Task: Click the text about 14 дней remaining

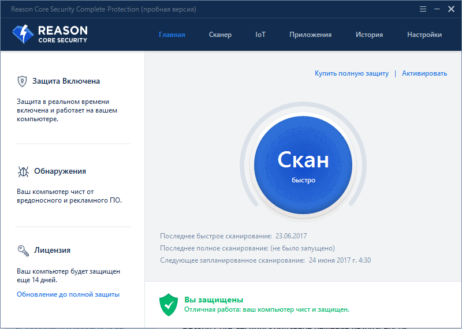Action: click(68, 275)
